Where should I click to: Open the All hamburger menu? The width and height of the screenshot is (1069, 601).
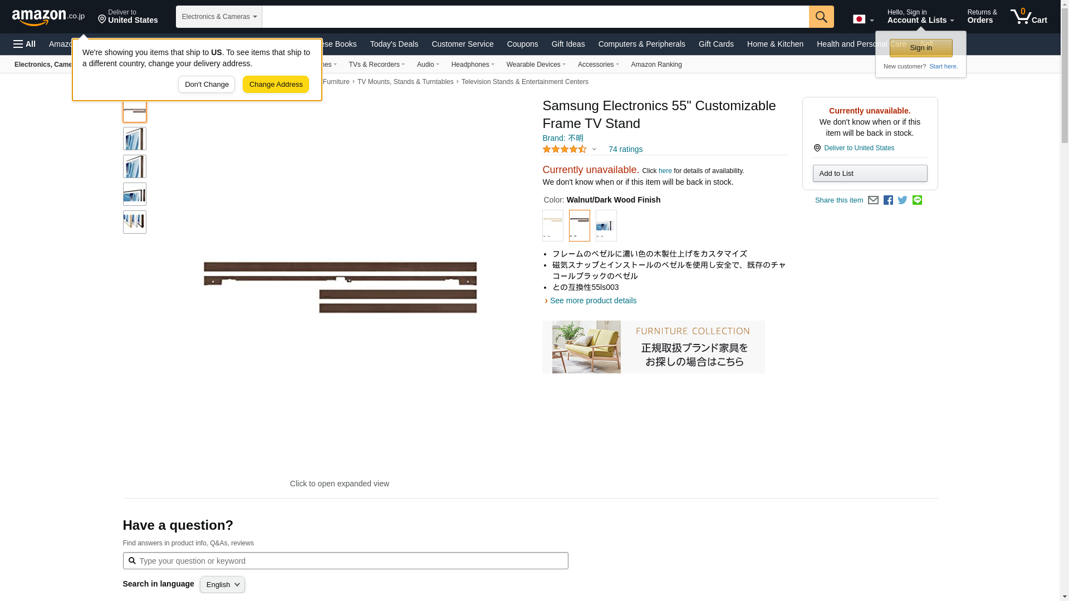[24, 44]
